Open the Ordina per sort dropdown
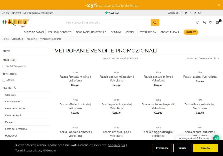 [x=209, y=58]
